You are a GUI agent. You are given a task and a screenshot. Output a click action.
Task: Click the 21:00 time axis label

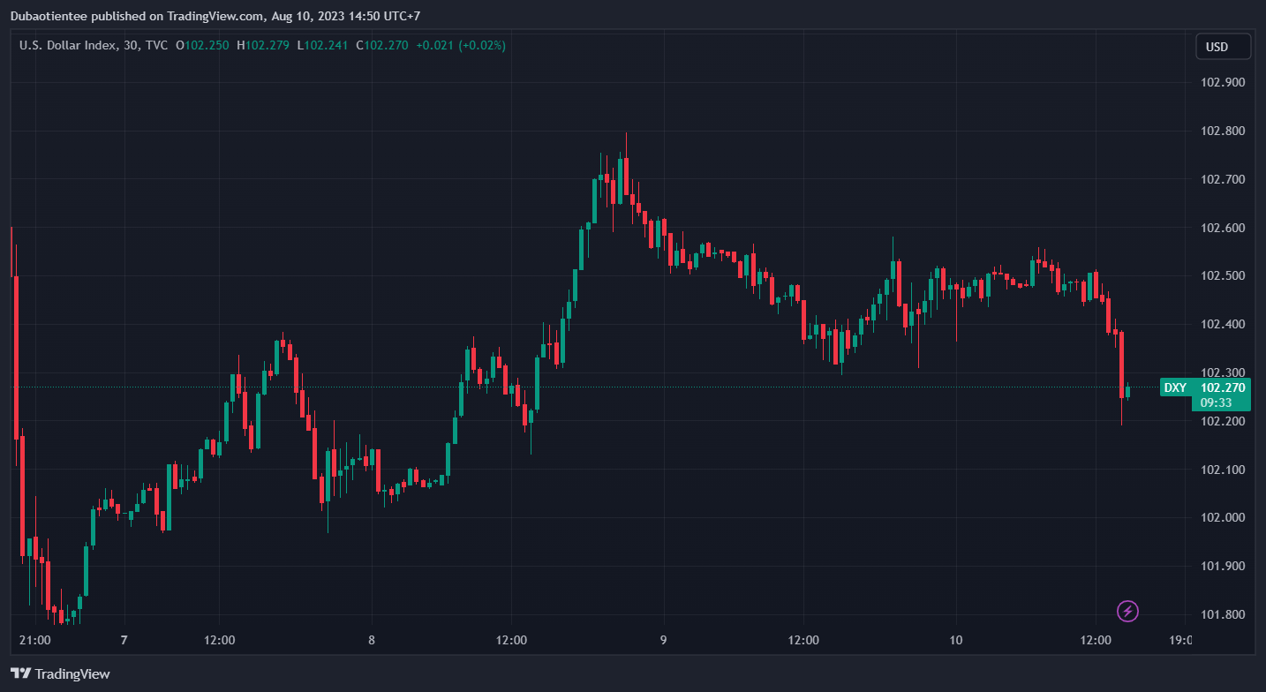pos(34,640)
